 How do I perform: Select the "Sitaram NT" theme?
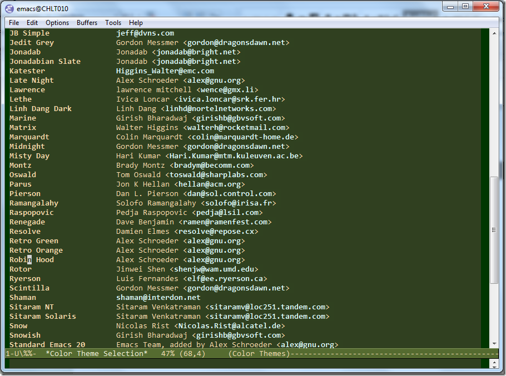32,307
